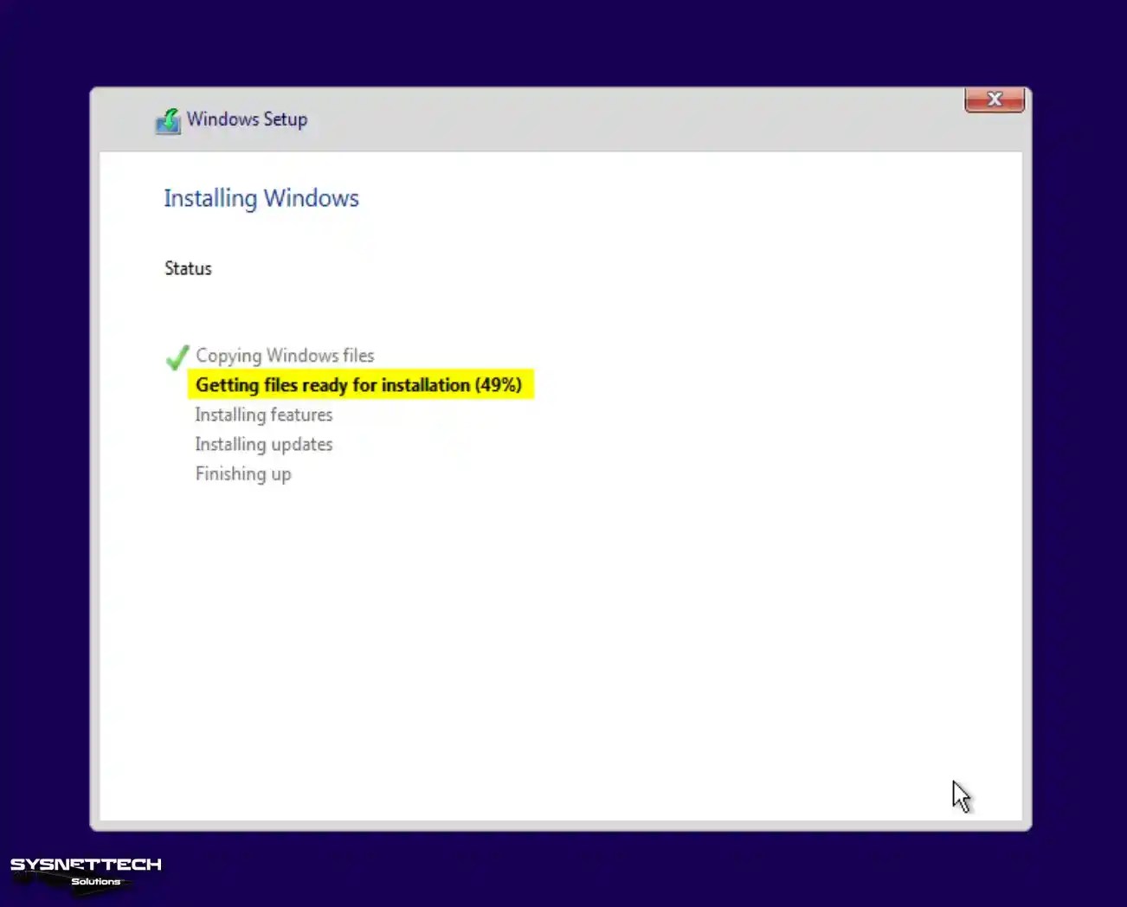Mark the Finishing up step

(x=243, y=473)
